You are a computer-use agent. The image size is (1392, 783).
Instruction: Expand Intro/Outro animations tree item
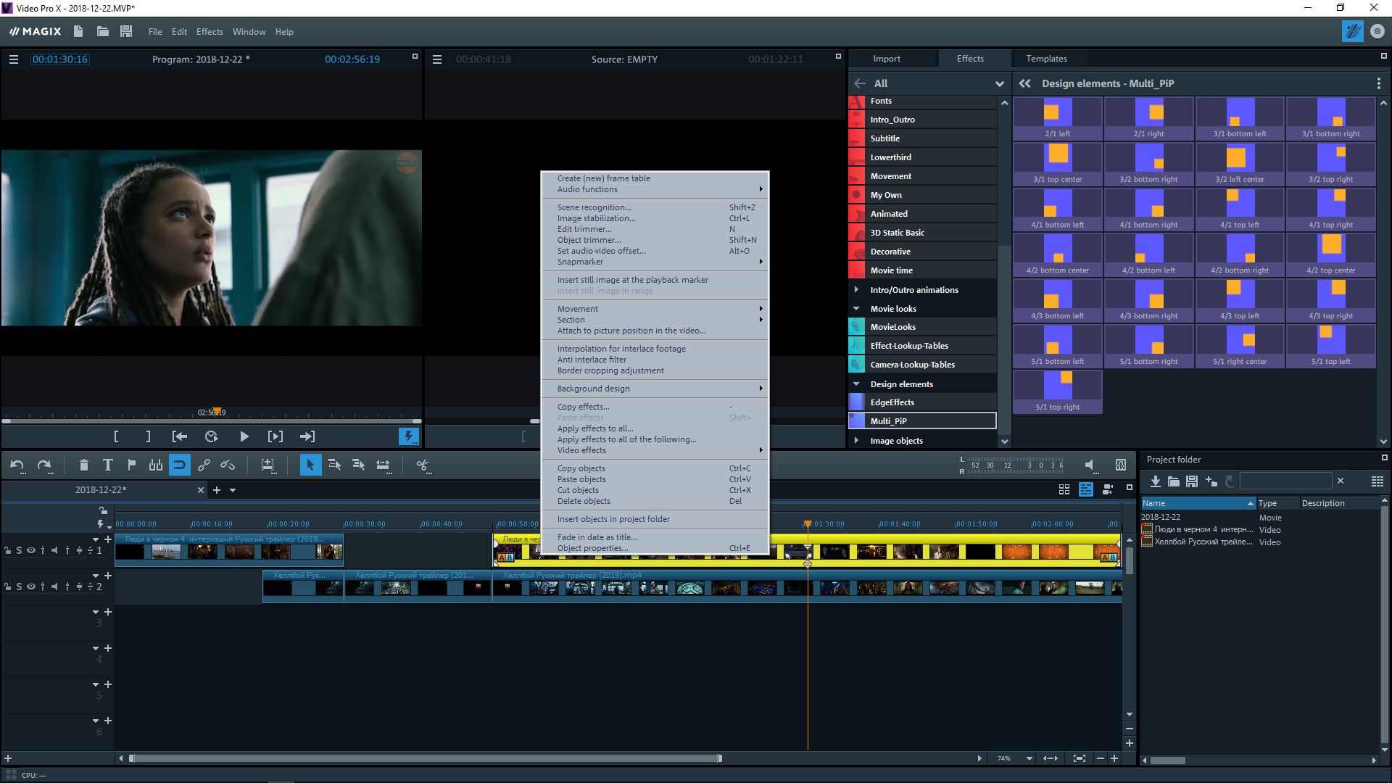coord(856,289)
